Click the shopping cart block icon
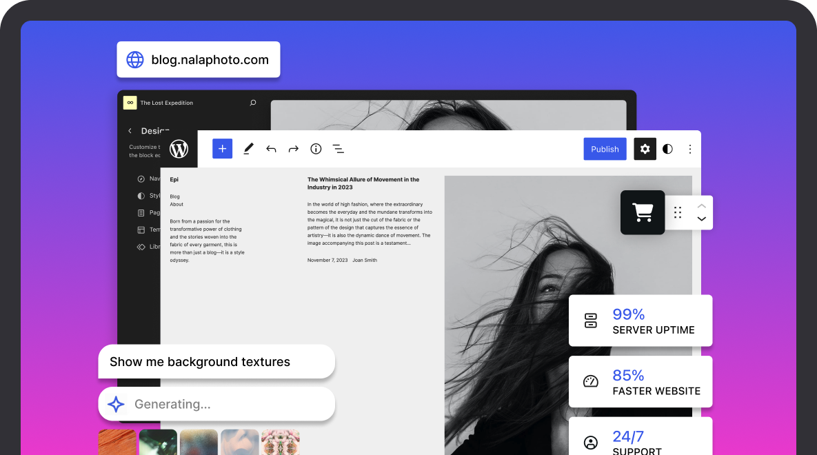Viewport: 817px width, 455px height. point(643,212)
